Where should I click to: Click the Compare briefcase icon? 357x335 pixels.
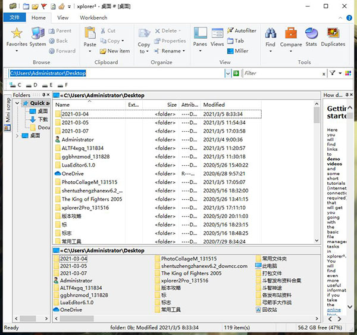click(x=291, y=33)
